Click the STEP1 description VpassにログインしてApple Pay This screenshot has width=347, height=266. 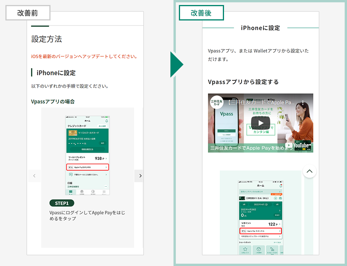[x=87, y=215]
